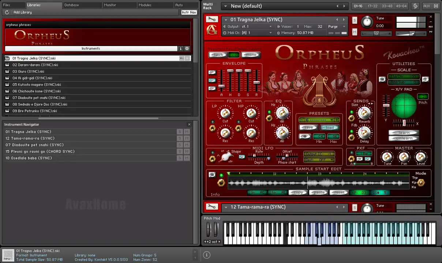Open the 01 Tragna Jelka instrument name dropdown
The image size is (442, 263).
(x=226, y=20)
